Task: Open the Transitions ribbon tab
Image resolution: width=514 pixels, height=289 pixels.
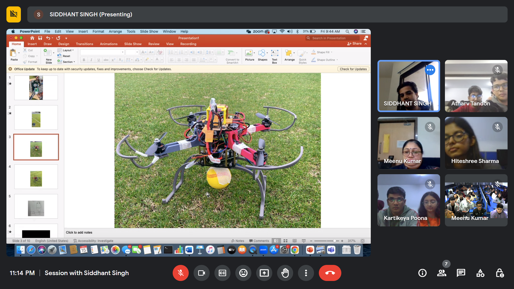Action: (x=84, y=44)
